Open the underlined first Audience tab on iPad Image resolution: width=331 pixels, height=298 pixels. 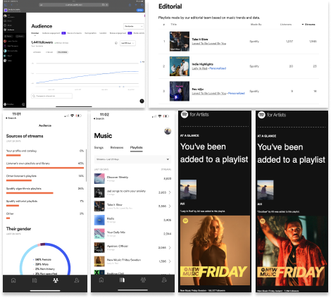[x=35, y=33]
